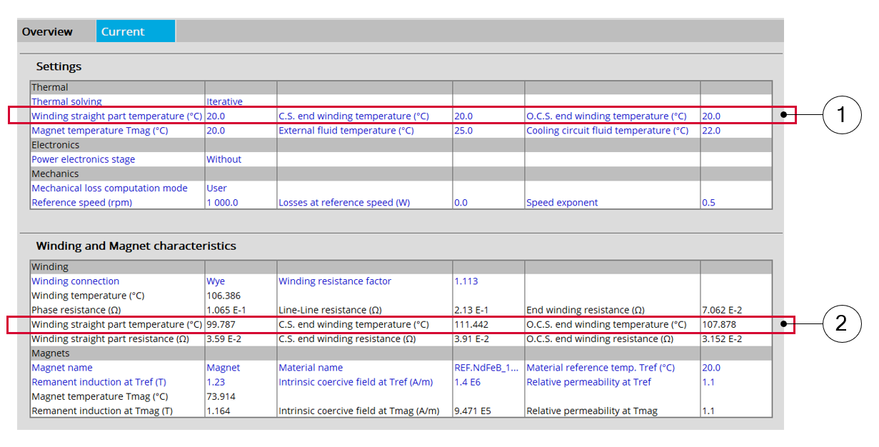
Task: Select Losses at reference speed (W) label
Action: pyautogui.click(x=344, y=202)
